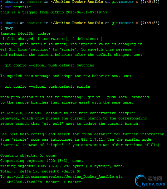Image resolution: width=167 pixels, height=189 pixels.
Task: Click the 'Git 2.0 from 'matching' to 'simple'' line
Action: click(66, 49)
